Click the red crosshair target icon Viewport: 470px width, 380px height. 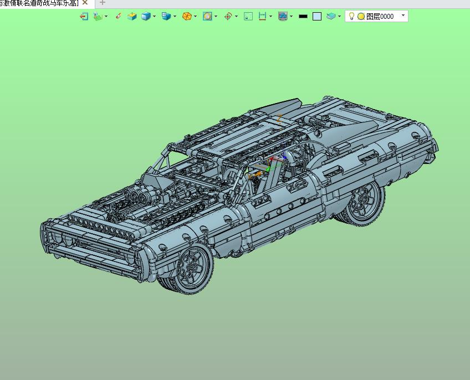[x=228, y=16]
